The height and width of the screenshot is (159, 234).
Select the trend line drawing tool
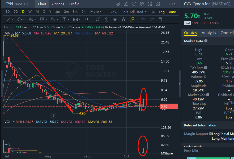click(x=8, y=19)
